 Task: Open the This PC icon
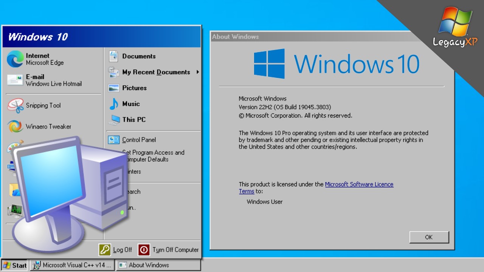[113, 120]
